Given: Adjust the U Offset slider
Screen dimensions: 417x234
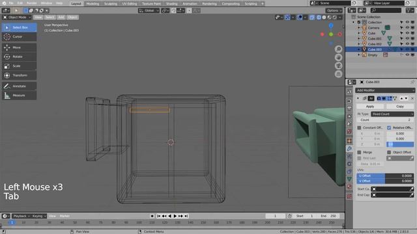Looking at the screenshot, I should (385, 175).
